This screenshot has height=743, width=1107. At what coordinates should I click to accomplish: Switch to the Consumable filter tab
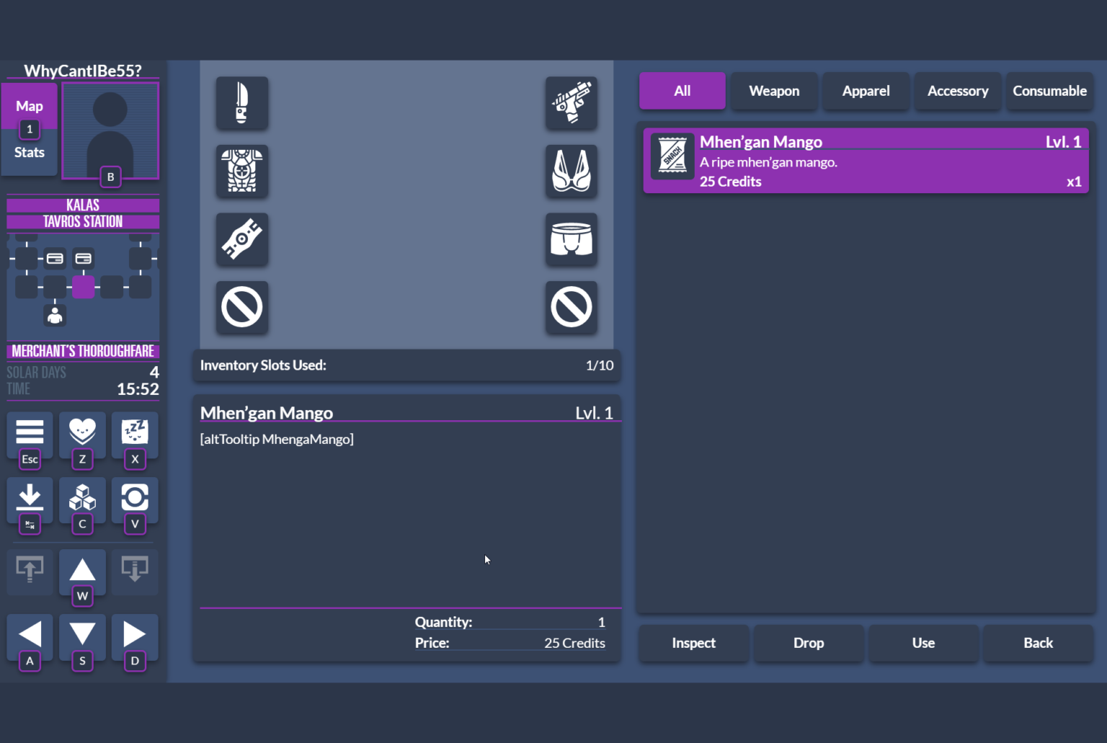coord(1049,91)
